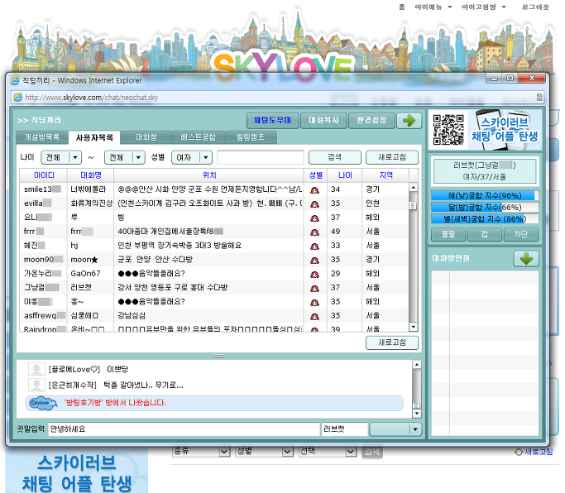Viewport: 565px width, 493px height.
Task: Click the chat log scrollbar up arrow
Action: click(416, 365)
